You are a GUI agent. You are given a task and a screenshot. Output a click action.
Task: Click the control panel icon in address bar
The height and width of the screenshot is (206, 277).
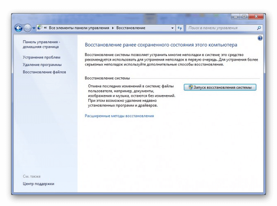(40, 28)
